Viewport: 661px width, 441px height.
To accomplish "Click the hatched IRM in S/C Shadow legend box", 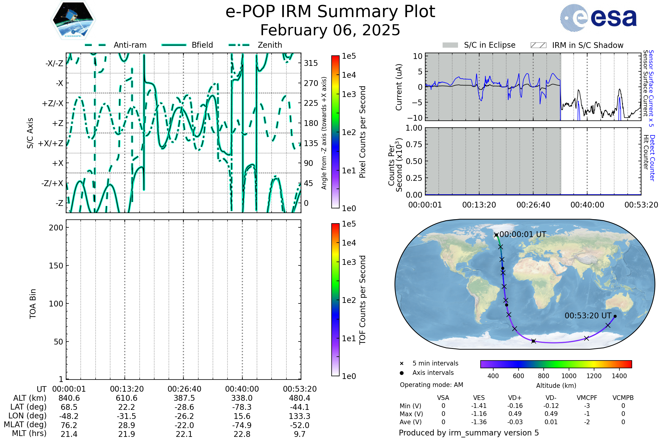I will [538, 45].
